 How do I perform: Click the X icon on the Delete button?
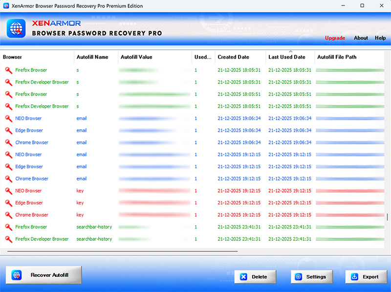(x=243, y=277)
